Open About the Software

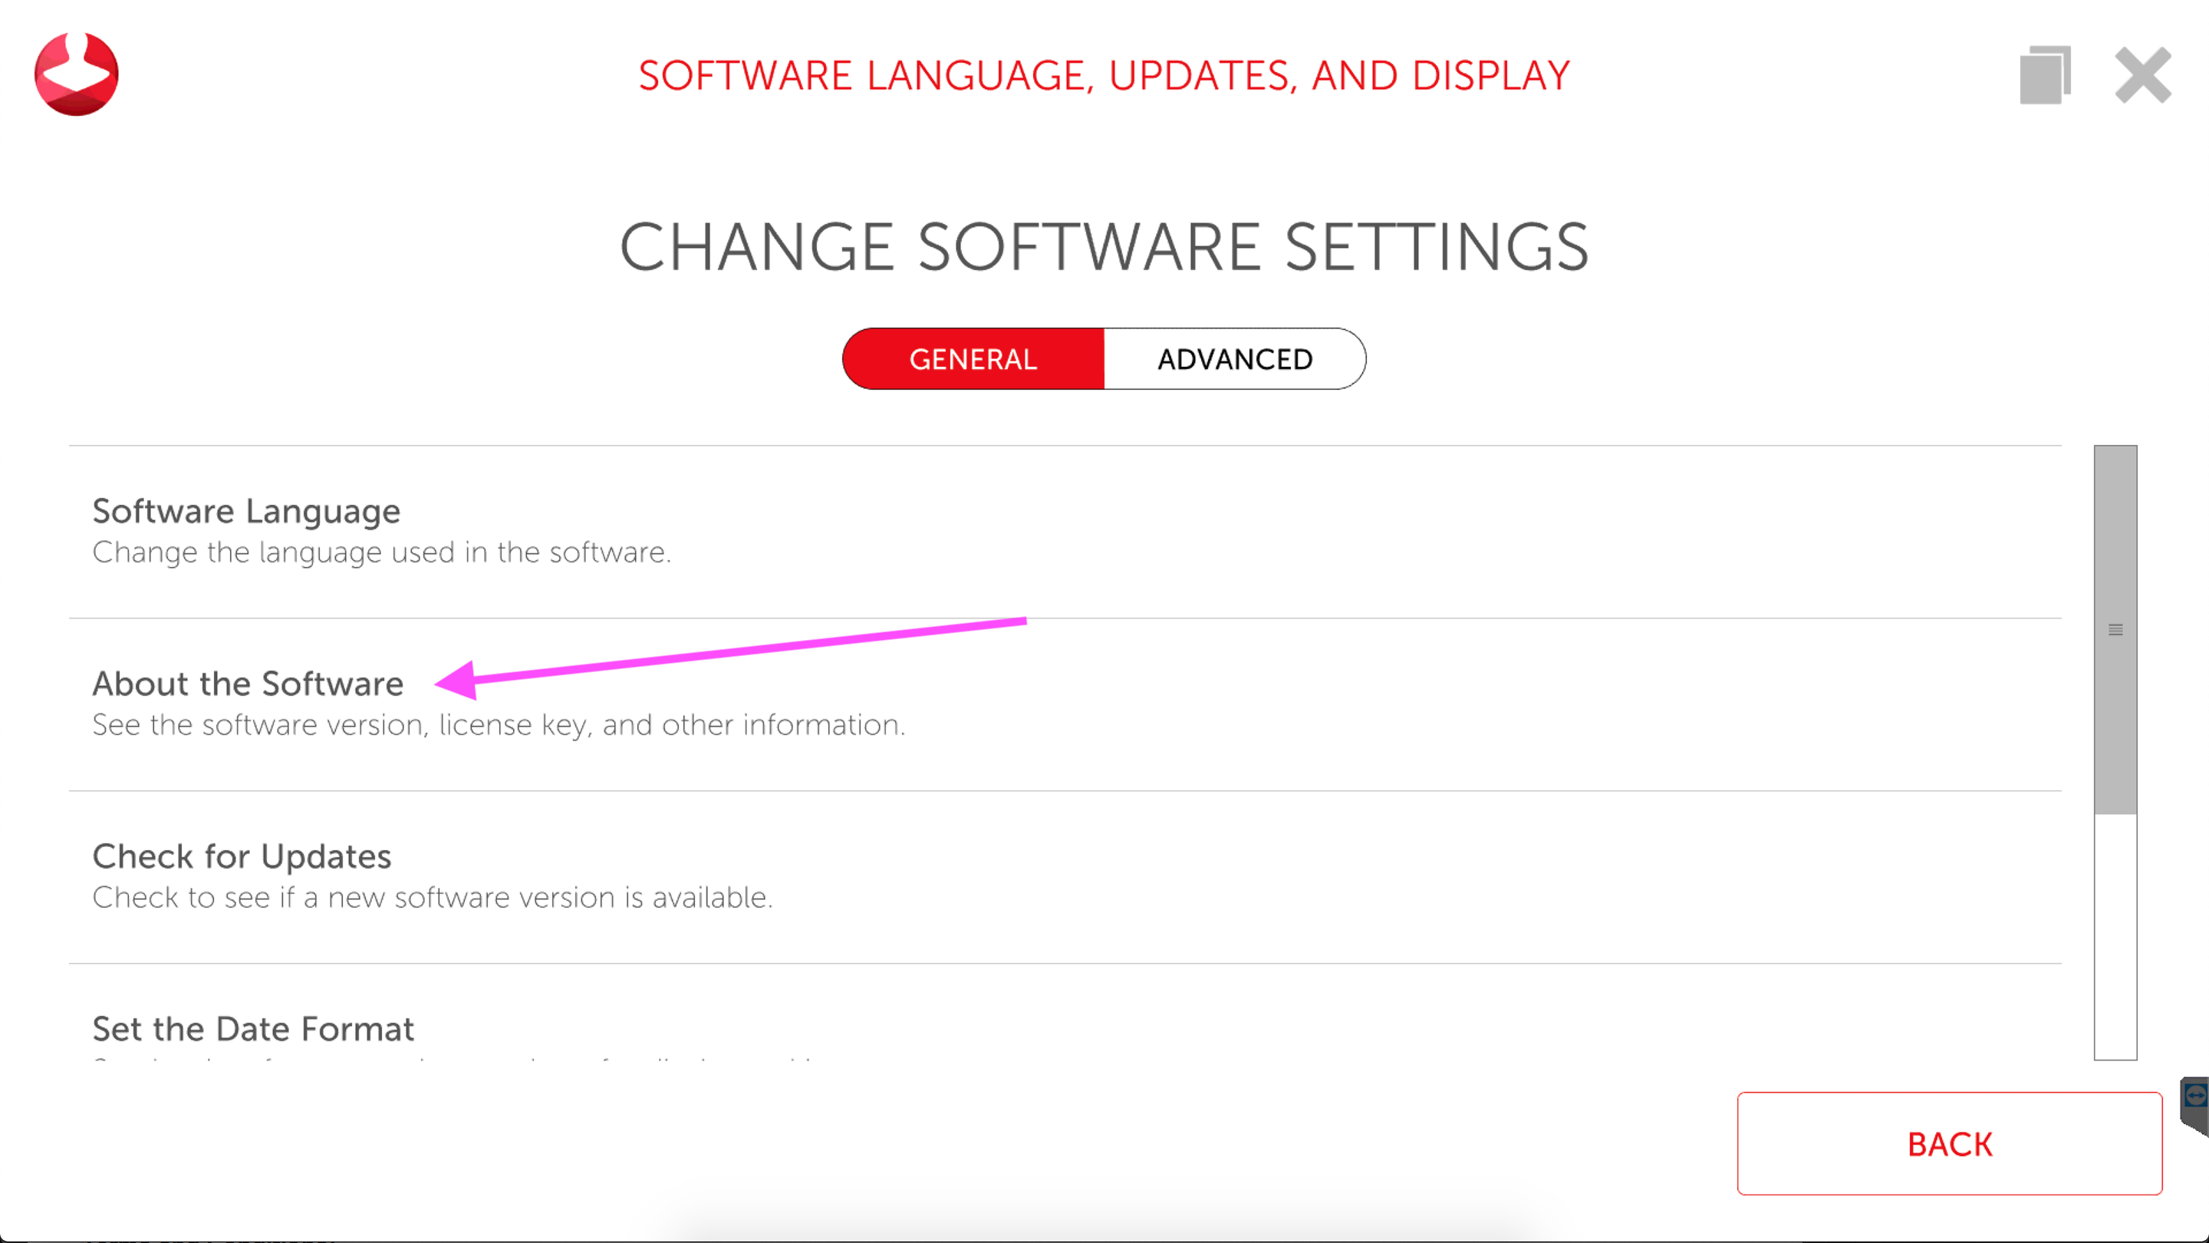(248, 684)
